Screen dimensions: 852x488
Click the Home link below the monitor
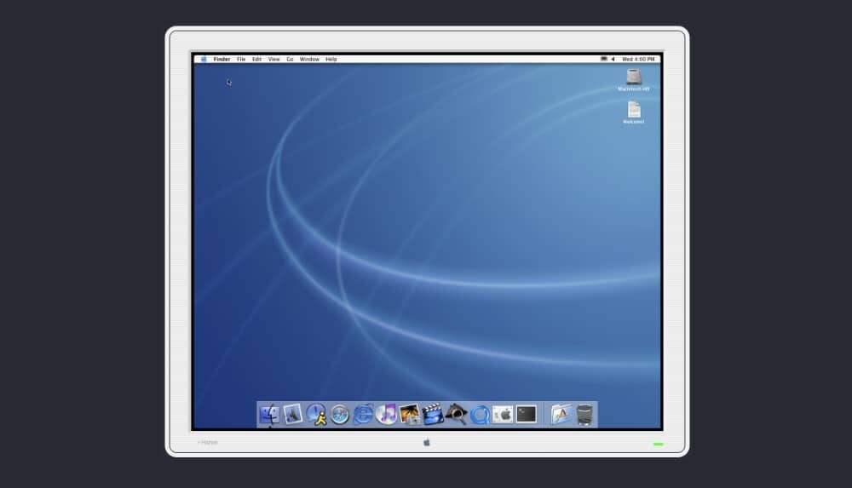coord(208,442)
